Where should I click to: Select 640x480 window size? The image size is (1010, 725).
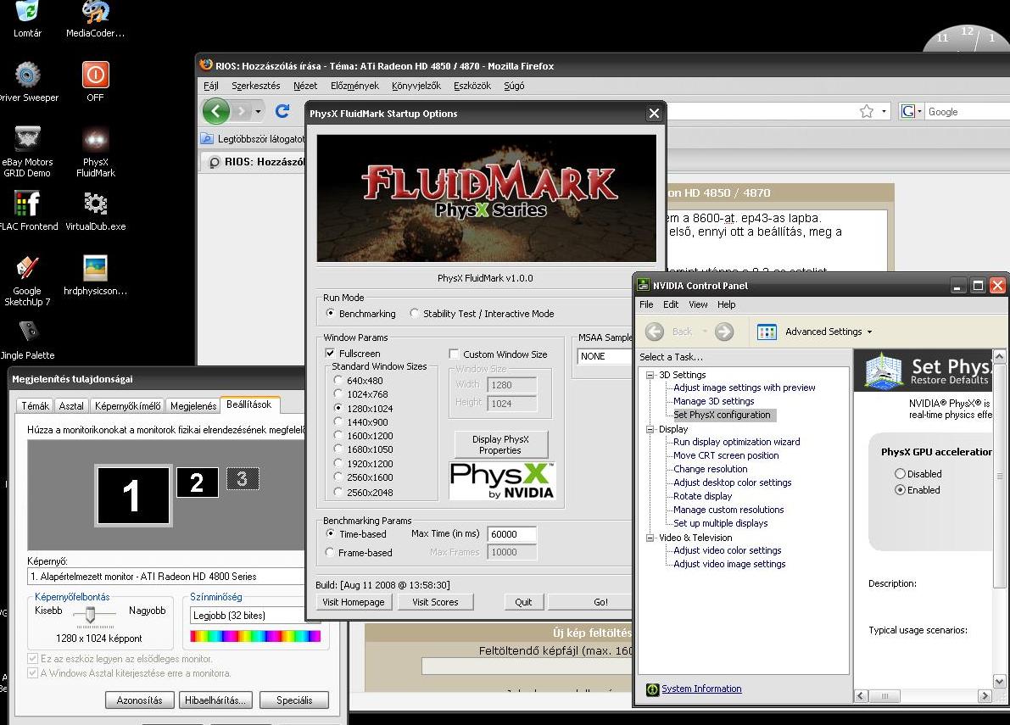click(x=338, y=381)
